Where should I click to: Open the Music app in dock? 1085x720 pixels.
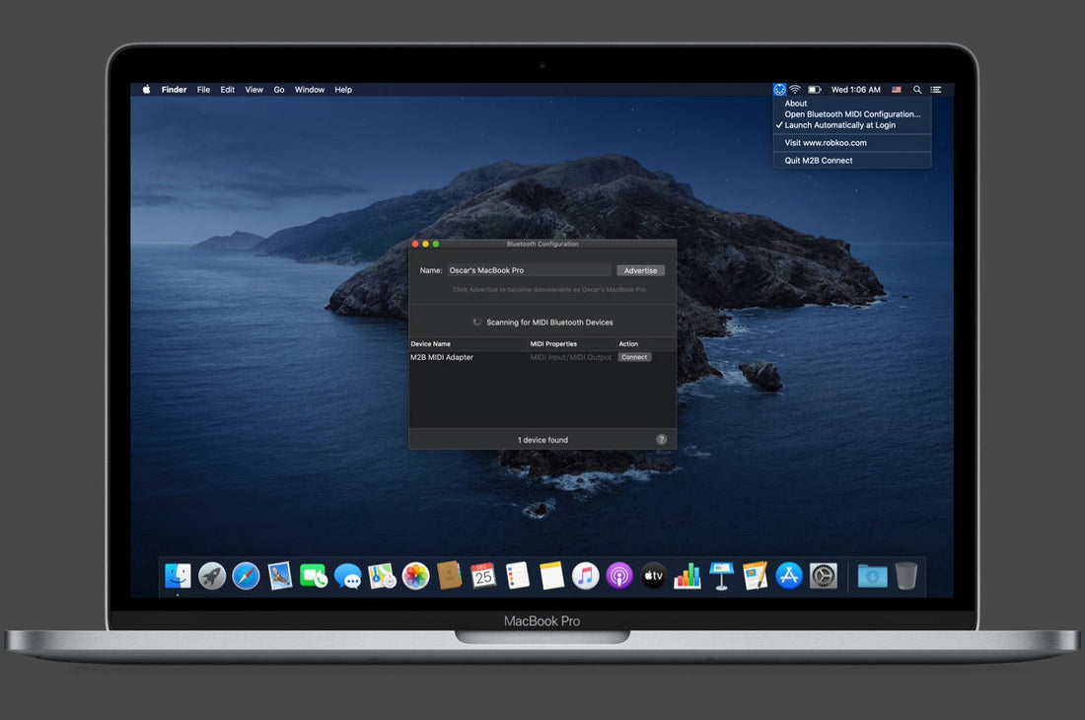pyautogui.click(x=585, y=576)
